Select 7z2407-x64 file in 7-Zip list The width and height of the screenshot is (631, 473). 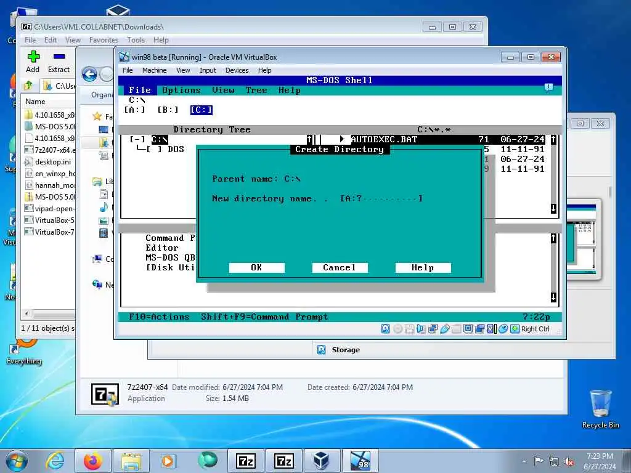(49, 150)
